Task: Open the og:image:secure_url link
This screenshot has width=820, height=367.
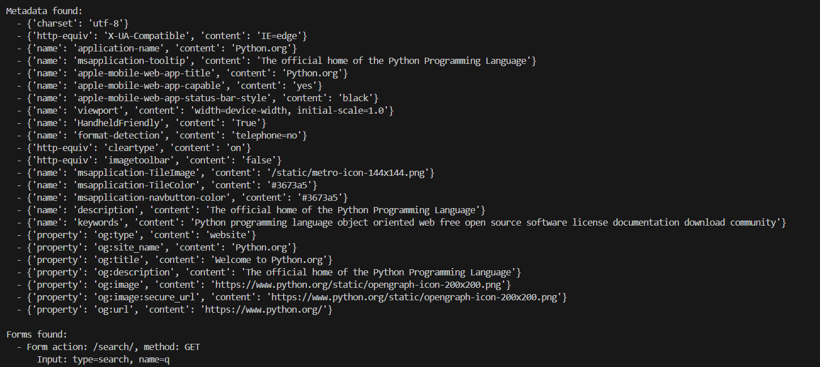Action: click(x=417, y=297)
